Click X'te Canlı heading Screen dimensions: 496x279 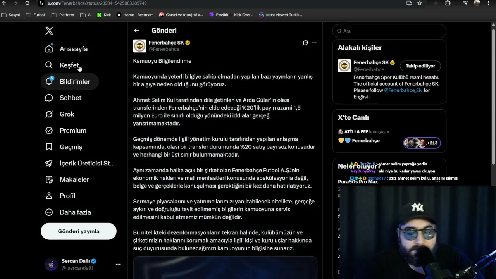[x=353, y=118]
